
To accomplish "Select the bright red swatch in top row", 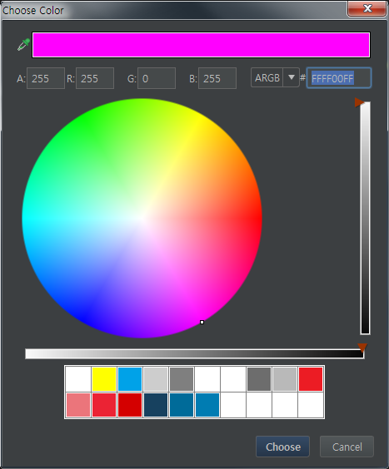I will point(311,379).
